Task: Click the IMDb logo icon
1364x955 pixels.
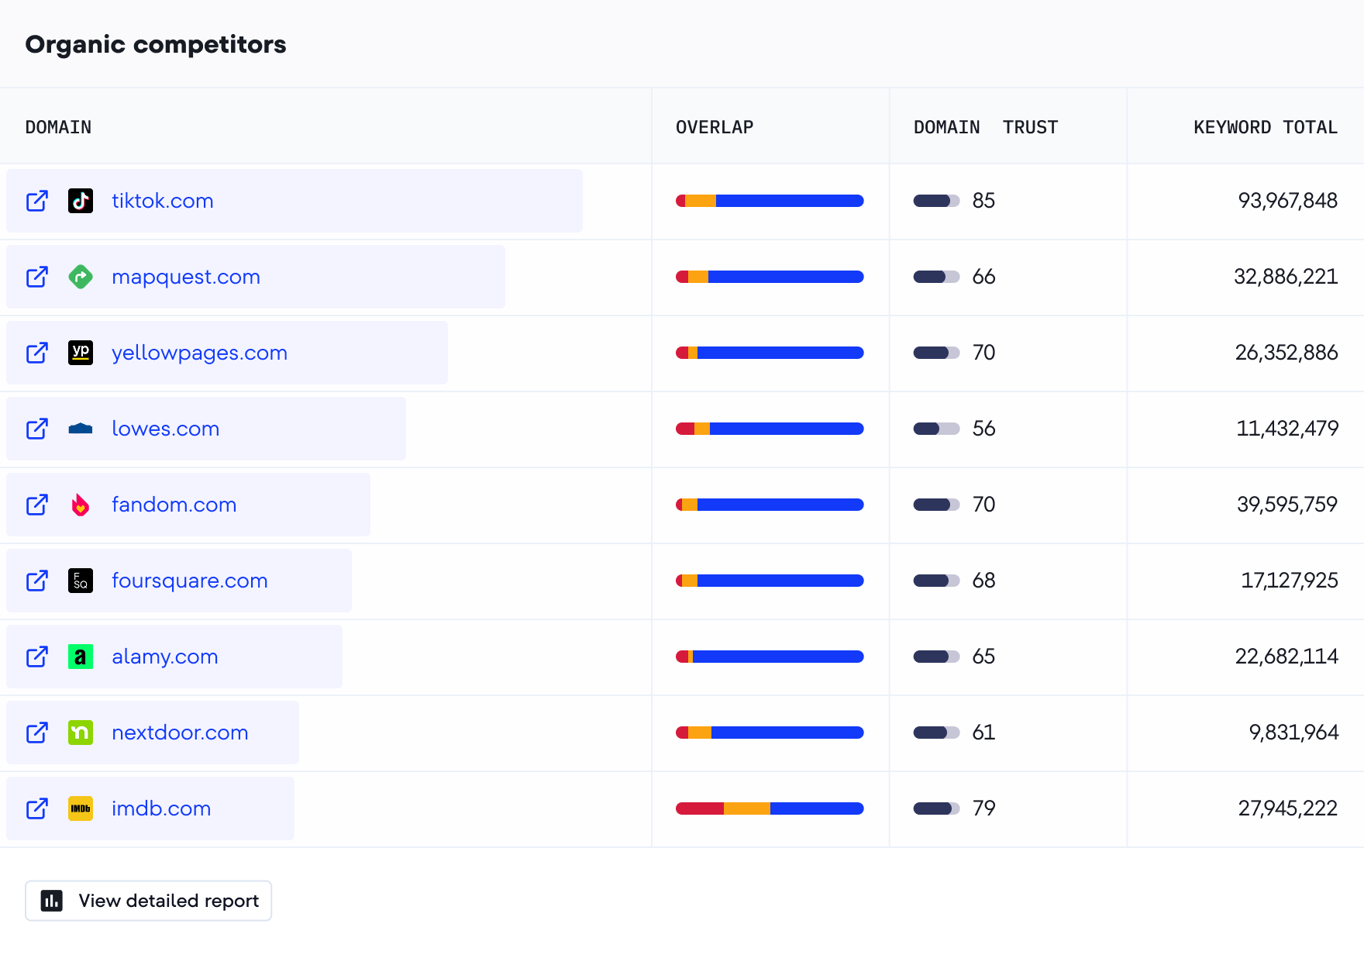Action: coord(81,808)
